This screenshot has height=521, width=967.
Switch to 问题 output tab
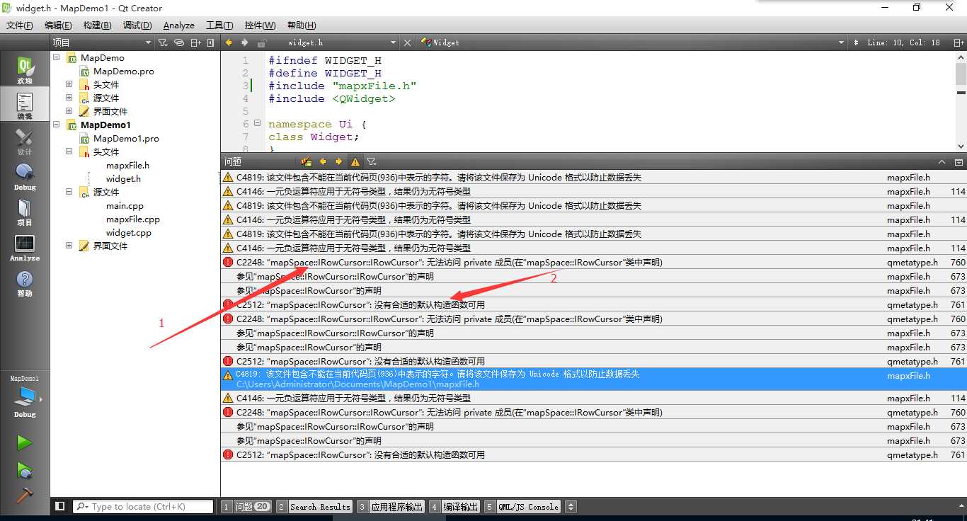tap(246, 506)
